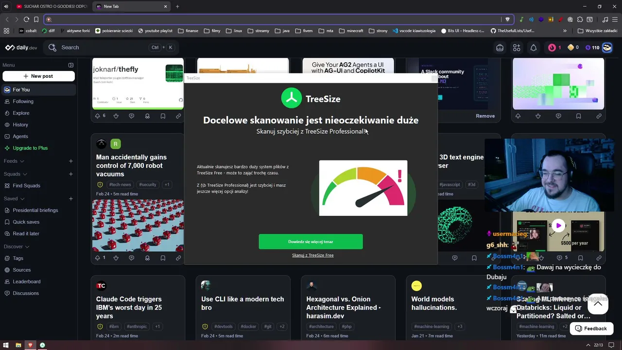The width and height of the screenshot is (622, 350).
Task: Open the daily.dev notifications bell
Action: click(534, 48)
